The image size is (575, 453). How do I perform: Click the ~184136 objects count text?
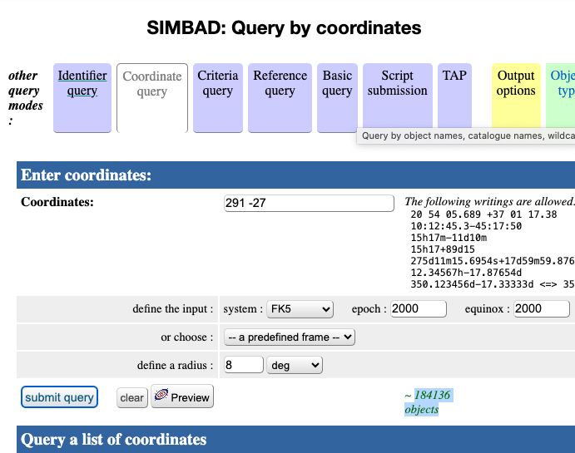[429, 402]
